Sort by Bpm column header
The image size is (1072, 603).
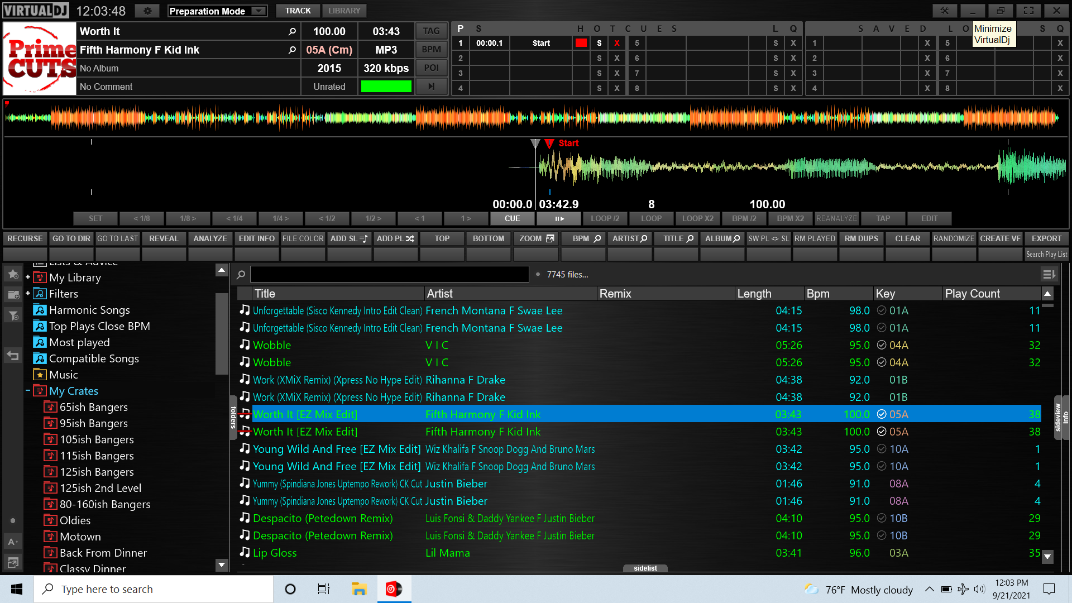tap(838, 294)
